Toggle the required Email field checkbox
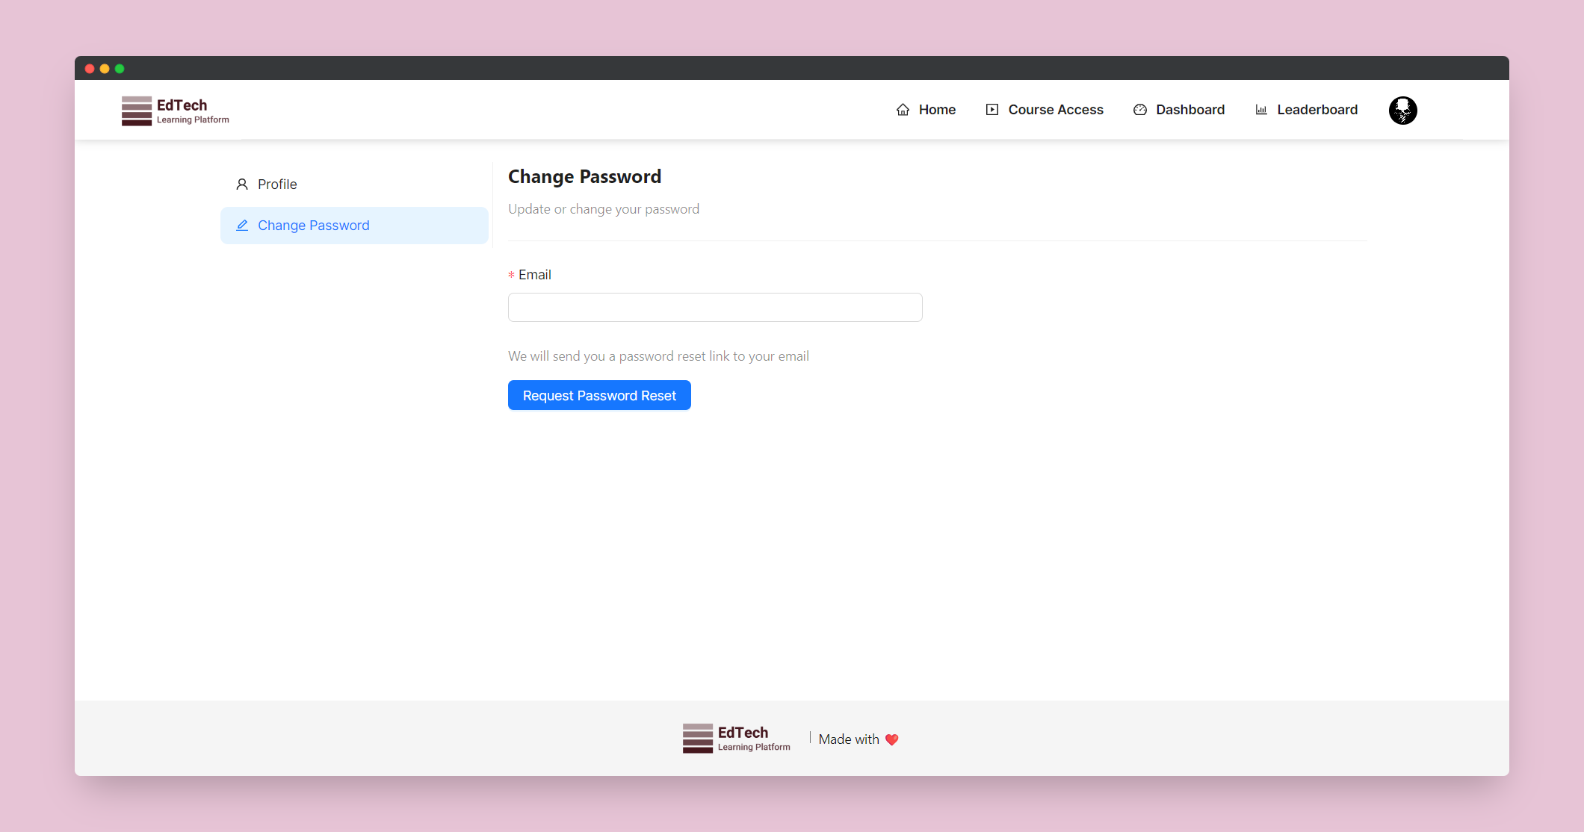1584x832 pixels. point(511,274)
